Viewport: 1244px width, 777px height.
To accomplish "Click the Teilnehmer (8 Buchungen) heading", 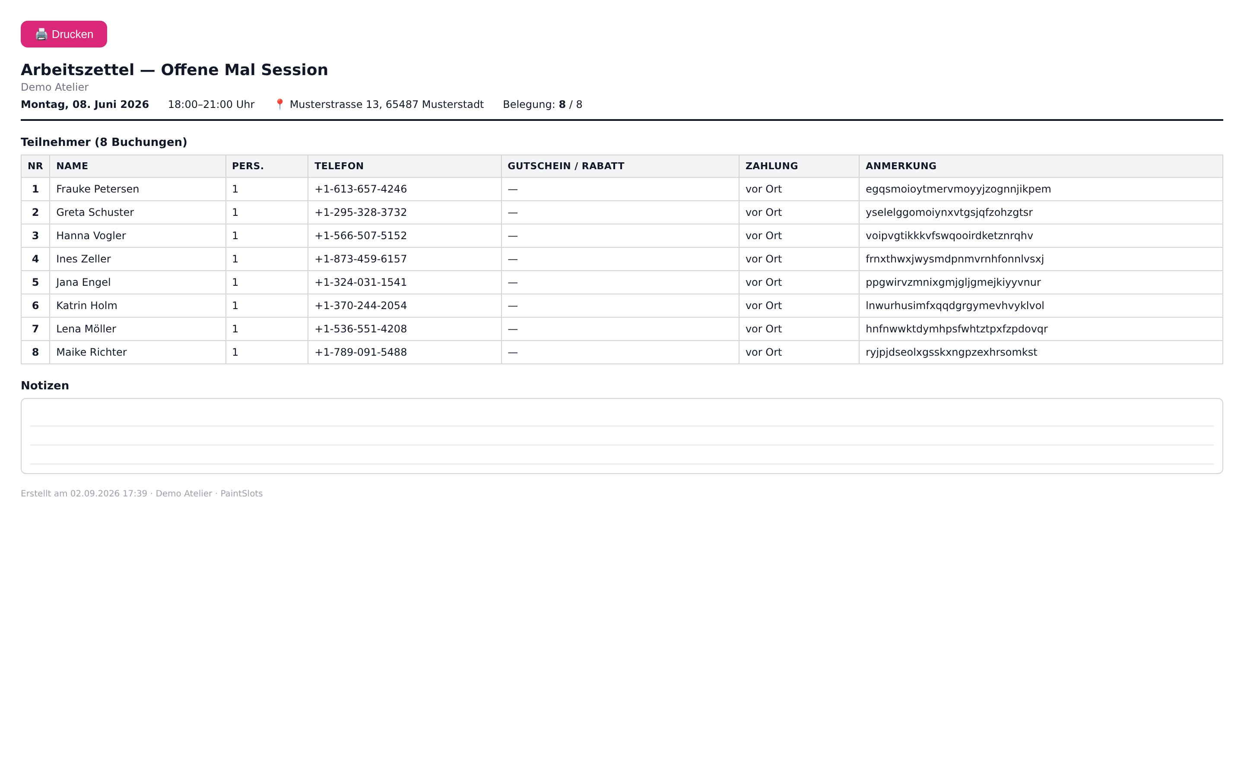I will pyautogui.click(x=104, y=142).
